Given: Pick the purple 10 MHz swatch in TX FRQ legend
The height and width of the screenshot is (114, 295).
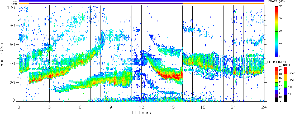Looking at the screenshot, I should click(x=277, y=95).
